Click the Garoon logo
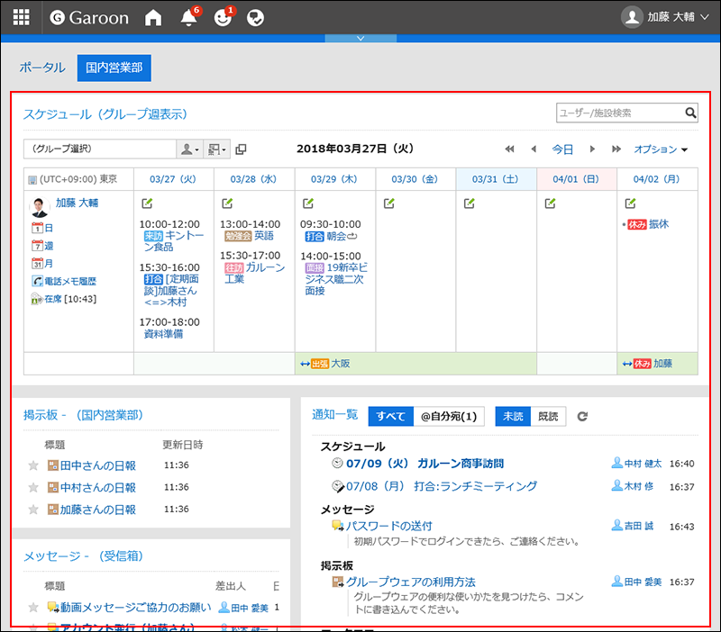This screenshot has width=721, height=632. (89, 17)
